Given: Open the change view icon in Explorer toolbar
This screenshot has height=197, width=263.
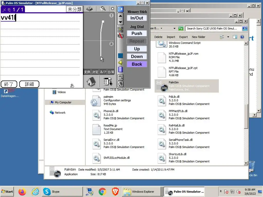Looking at the screenshot, I should (x=222, y=37).
